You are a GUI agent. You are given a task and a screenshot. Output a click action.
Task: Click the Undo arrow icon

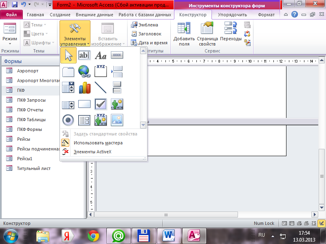tap(23, 4)
